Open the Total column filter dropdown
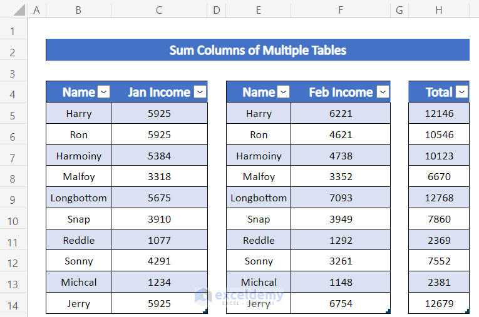This screenshot has height=317, width=479. (x=462, y=92)
